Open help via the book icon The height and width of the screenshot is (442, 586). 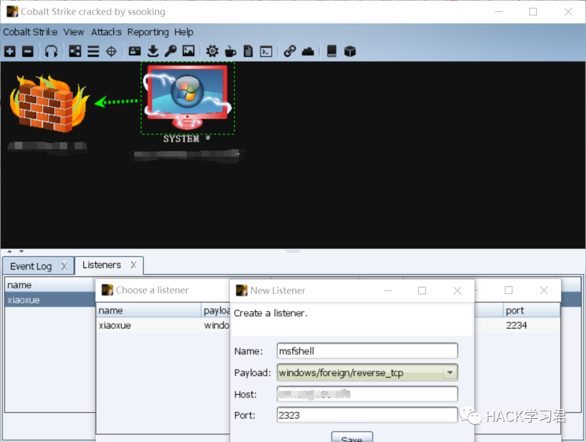tap(332, 51)
